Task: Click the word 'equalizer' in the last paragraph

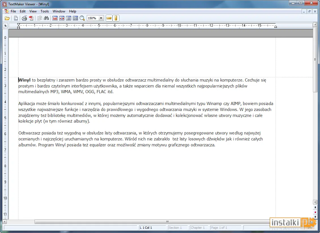Action: pos(98,145)
